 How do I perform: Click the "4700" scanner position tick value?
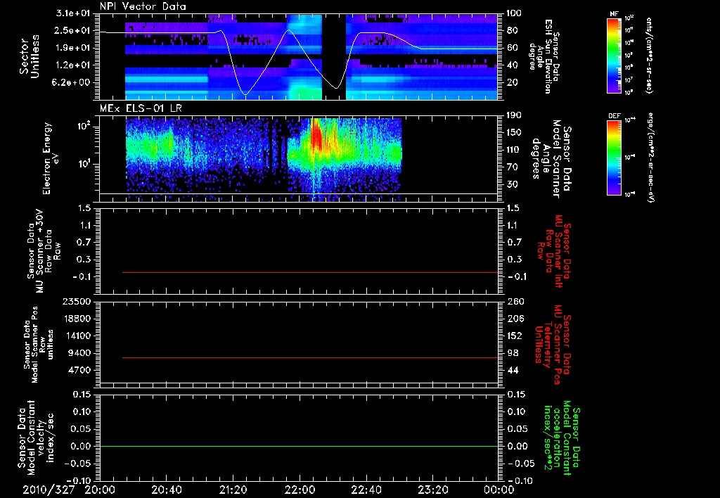coord(79,370)
